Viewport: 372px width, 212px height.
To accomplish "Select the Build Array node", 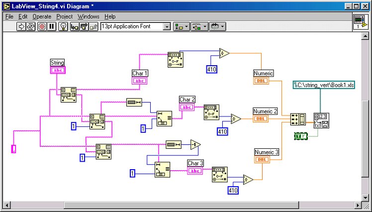I will (298, 119).
